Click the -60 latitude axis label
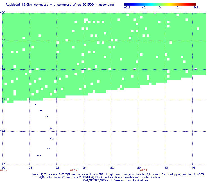The height and width of the screenshot is (182, 208). coord(3,164)
